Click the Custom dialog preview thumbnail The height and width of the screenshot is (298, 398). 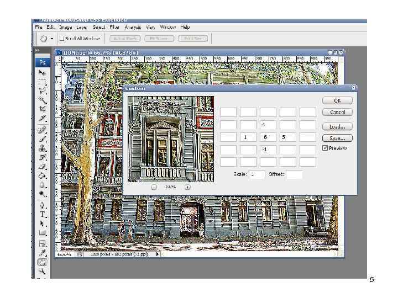pos(171,139)
